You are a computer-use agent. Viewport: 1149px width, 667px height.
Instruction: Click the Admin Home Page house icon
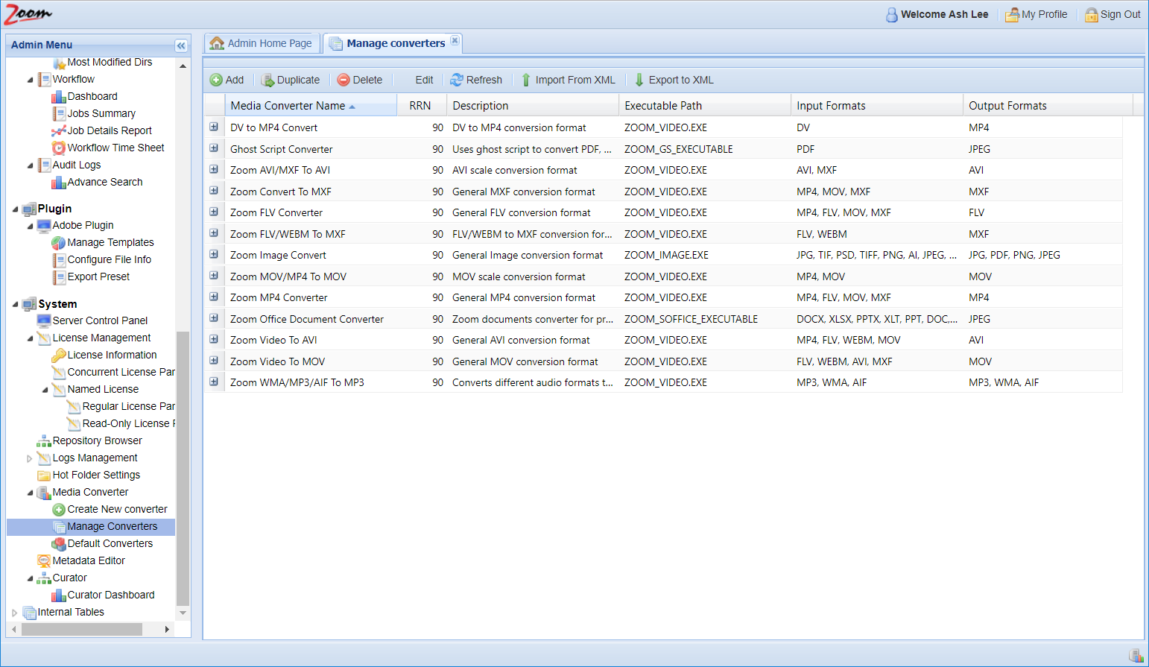point(217,43)
